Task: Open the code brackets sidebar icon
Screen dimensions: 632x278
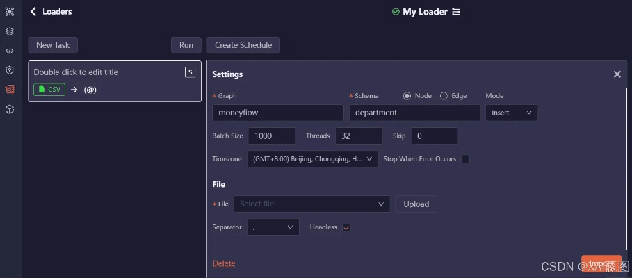Action: point(10,51)
